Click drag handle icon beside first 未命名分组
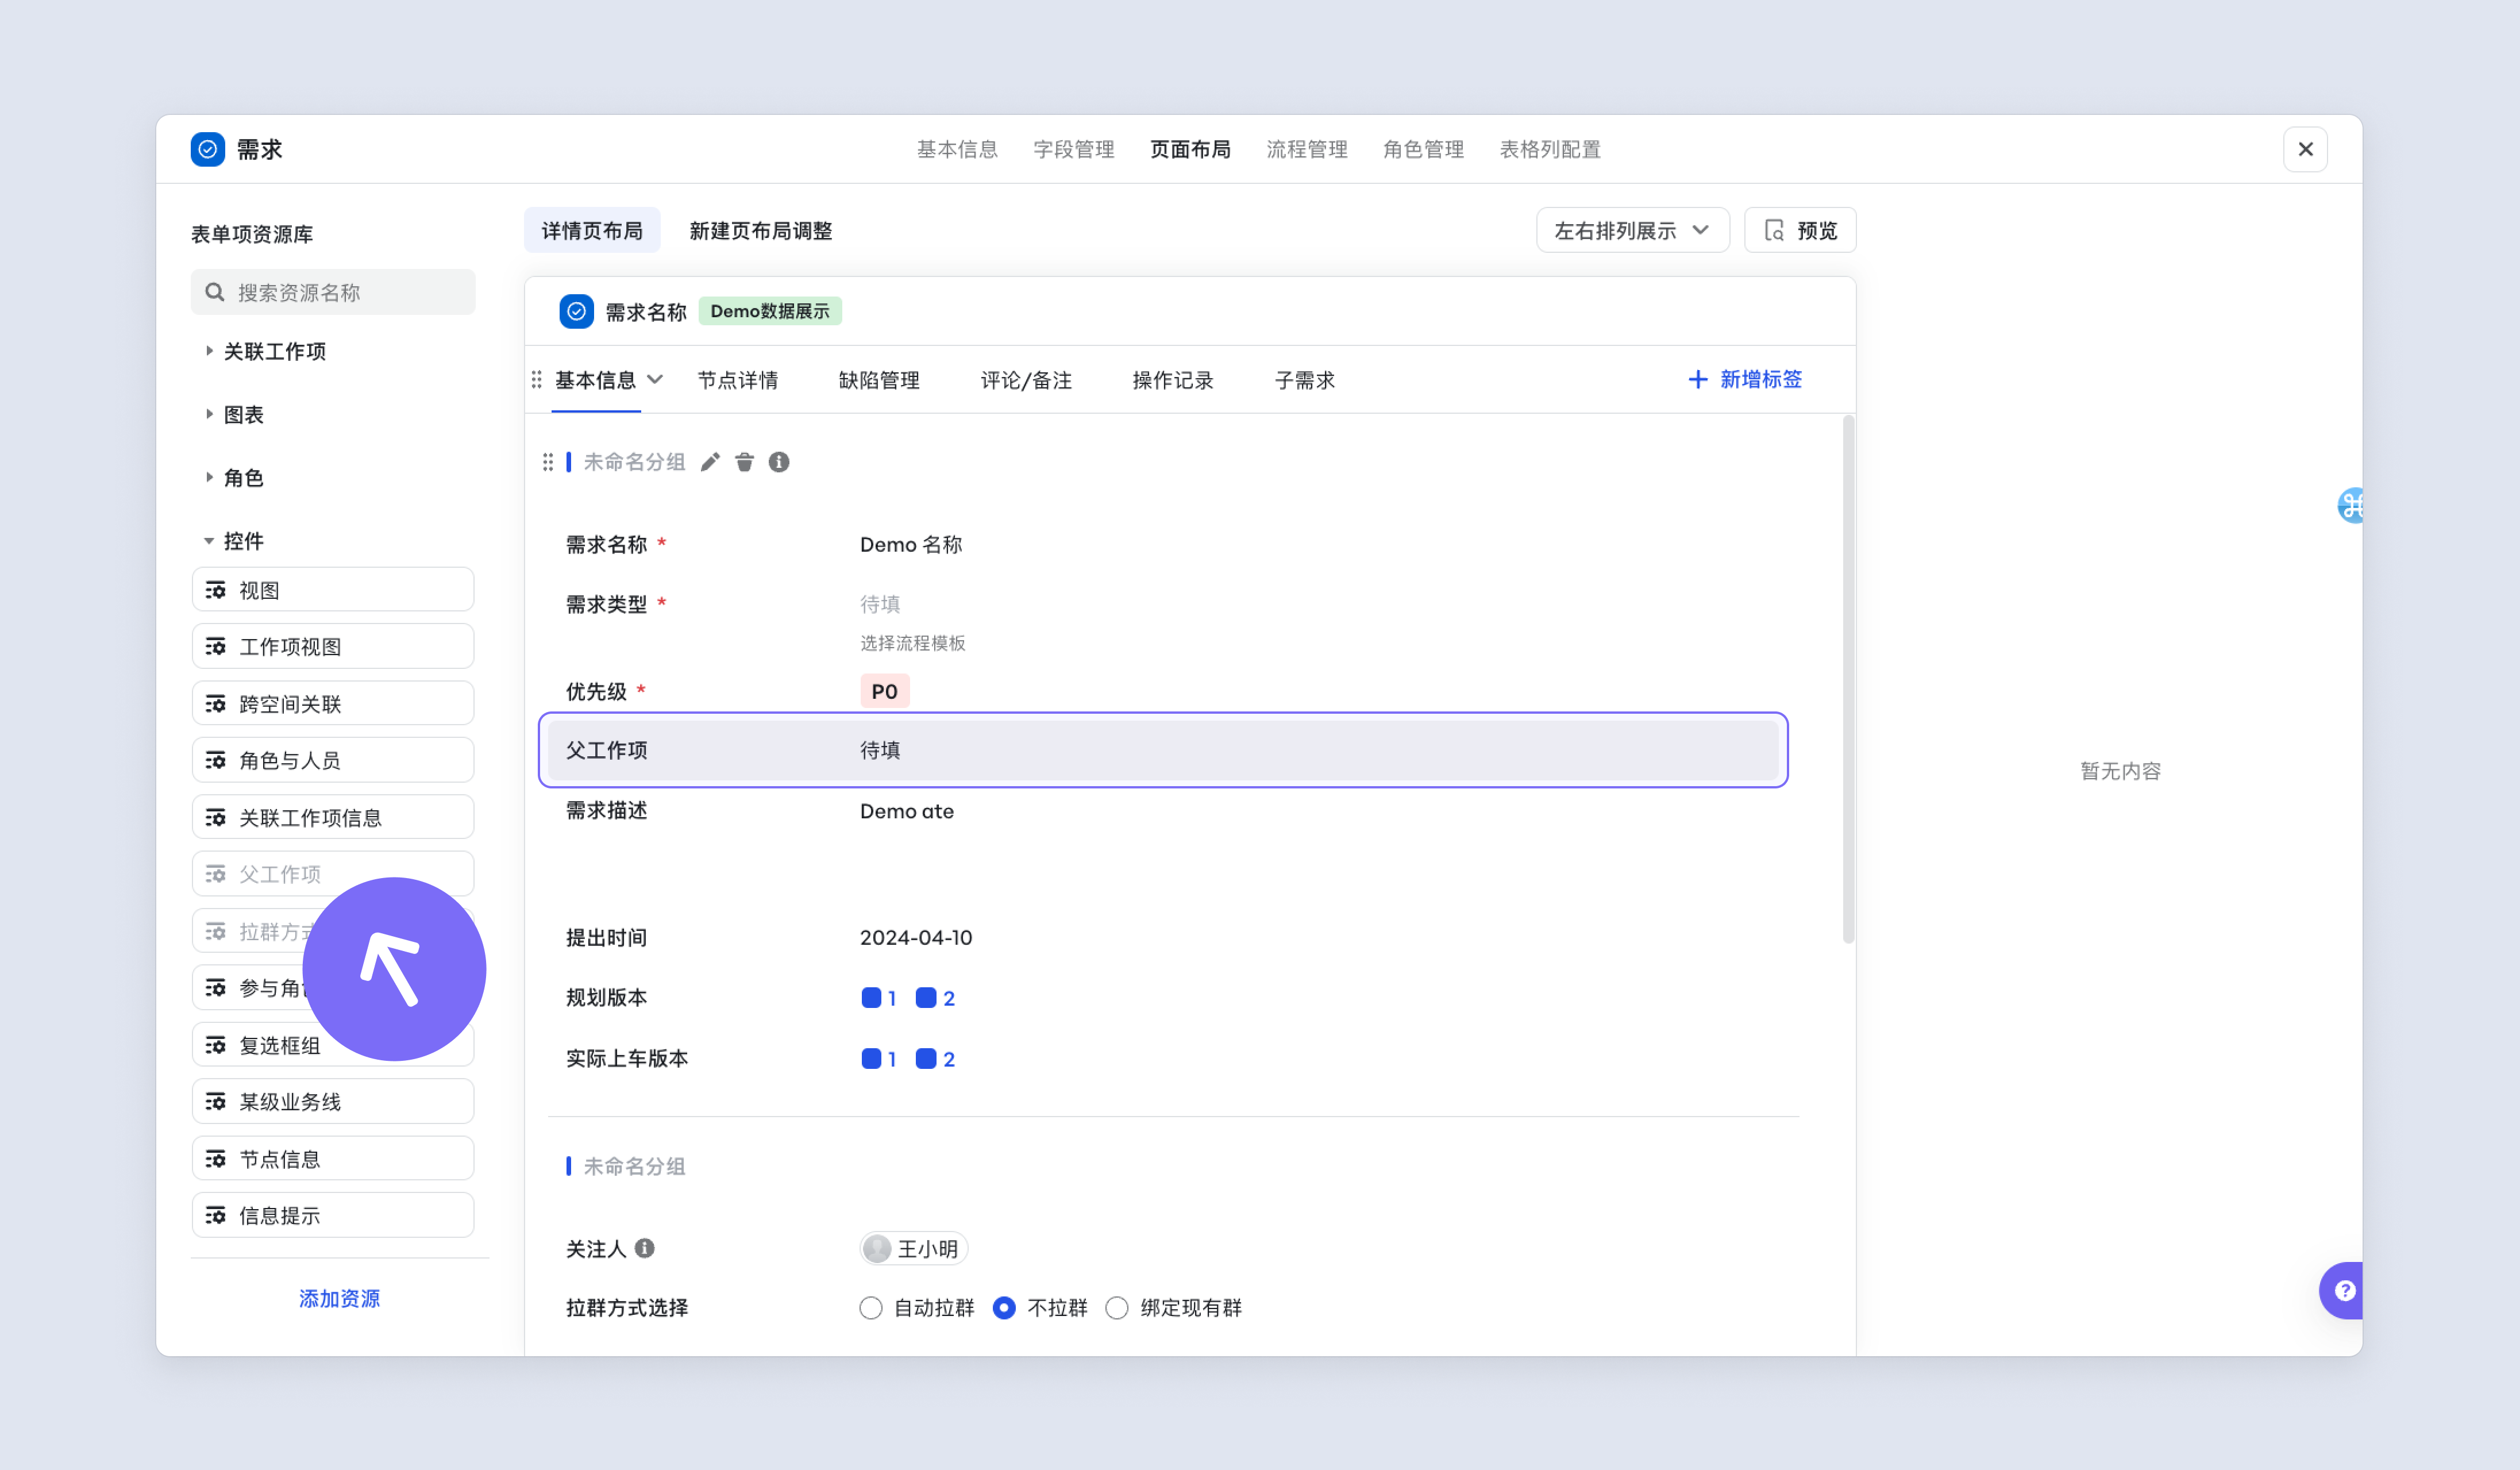The height and width of the screenshot is (1470, 2520). tap(548, 462)
